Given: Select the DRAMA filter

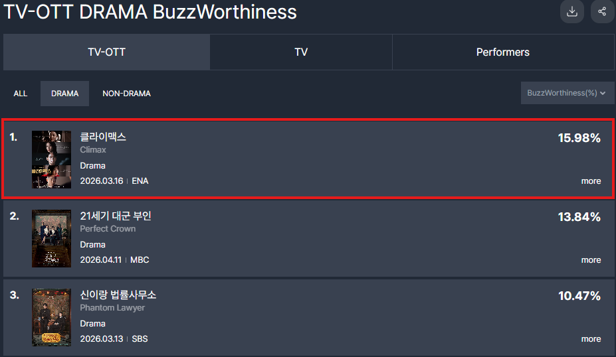Looking at the screenshot, I should click(64, 94).
